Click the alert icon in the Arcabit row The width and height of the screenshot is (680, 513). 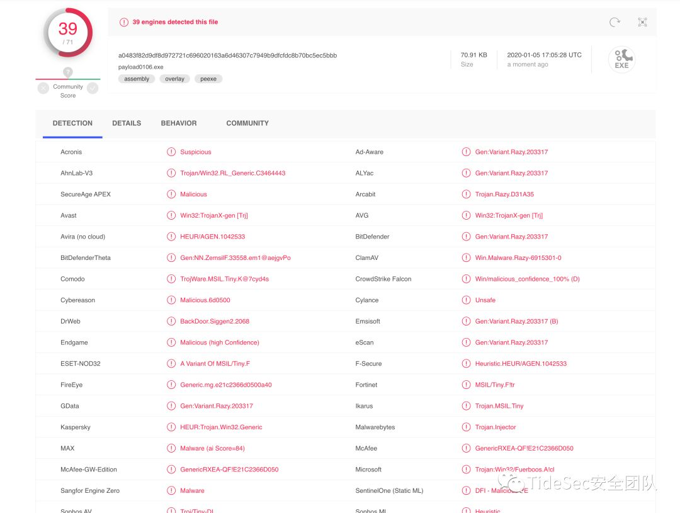point(466,194)
